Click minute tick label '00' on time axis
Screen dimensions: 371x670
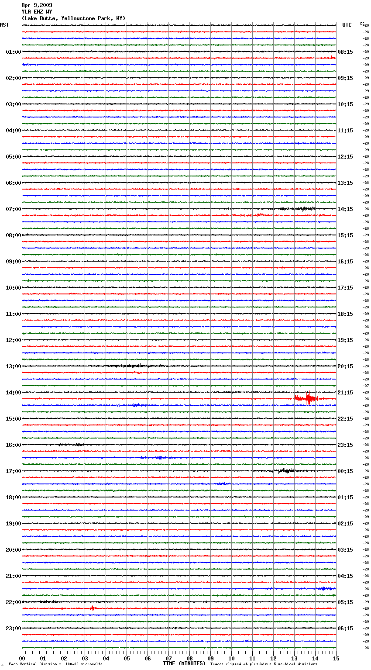coord(22,658)
